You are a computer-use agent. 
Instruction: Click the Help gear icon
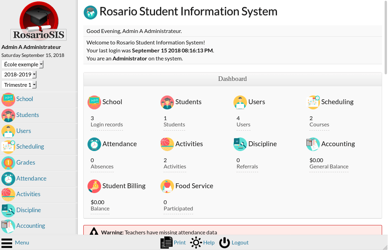tap(196, 243)
